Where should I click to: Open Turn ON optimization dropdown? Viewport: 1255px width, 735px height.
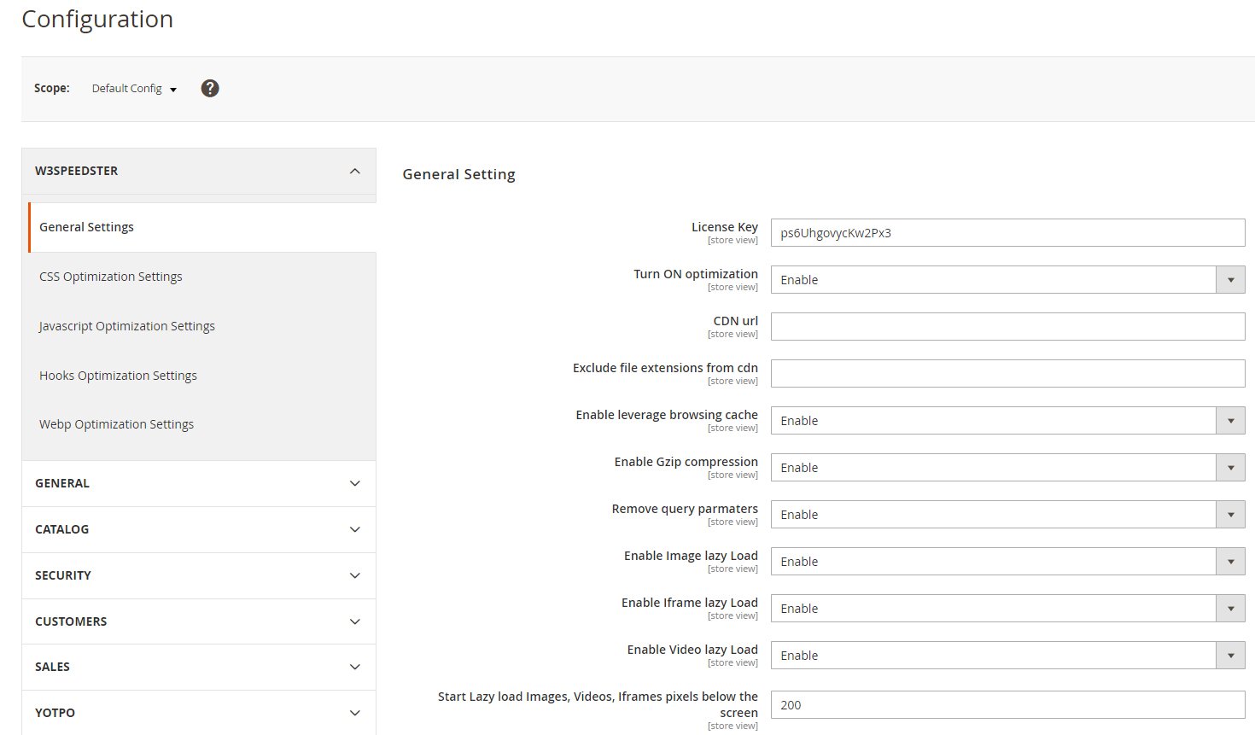tap(1007, 280)
